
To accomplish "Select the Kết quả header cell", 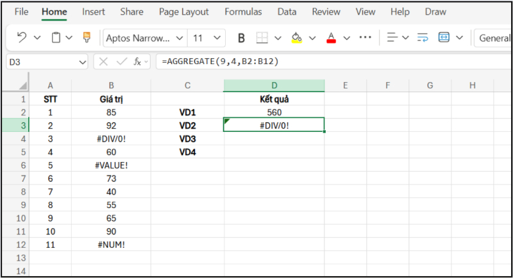I will [x=274, y=99].
